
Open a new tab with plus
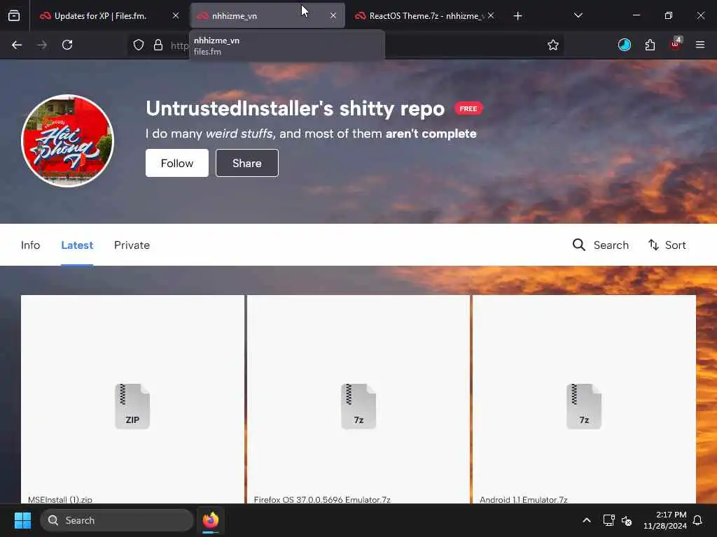tap(517, 16)
